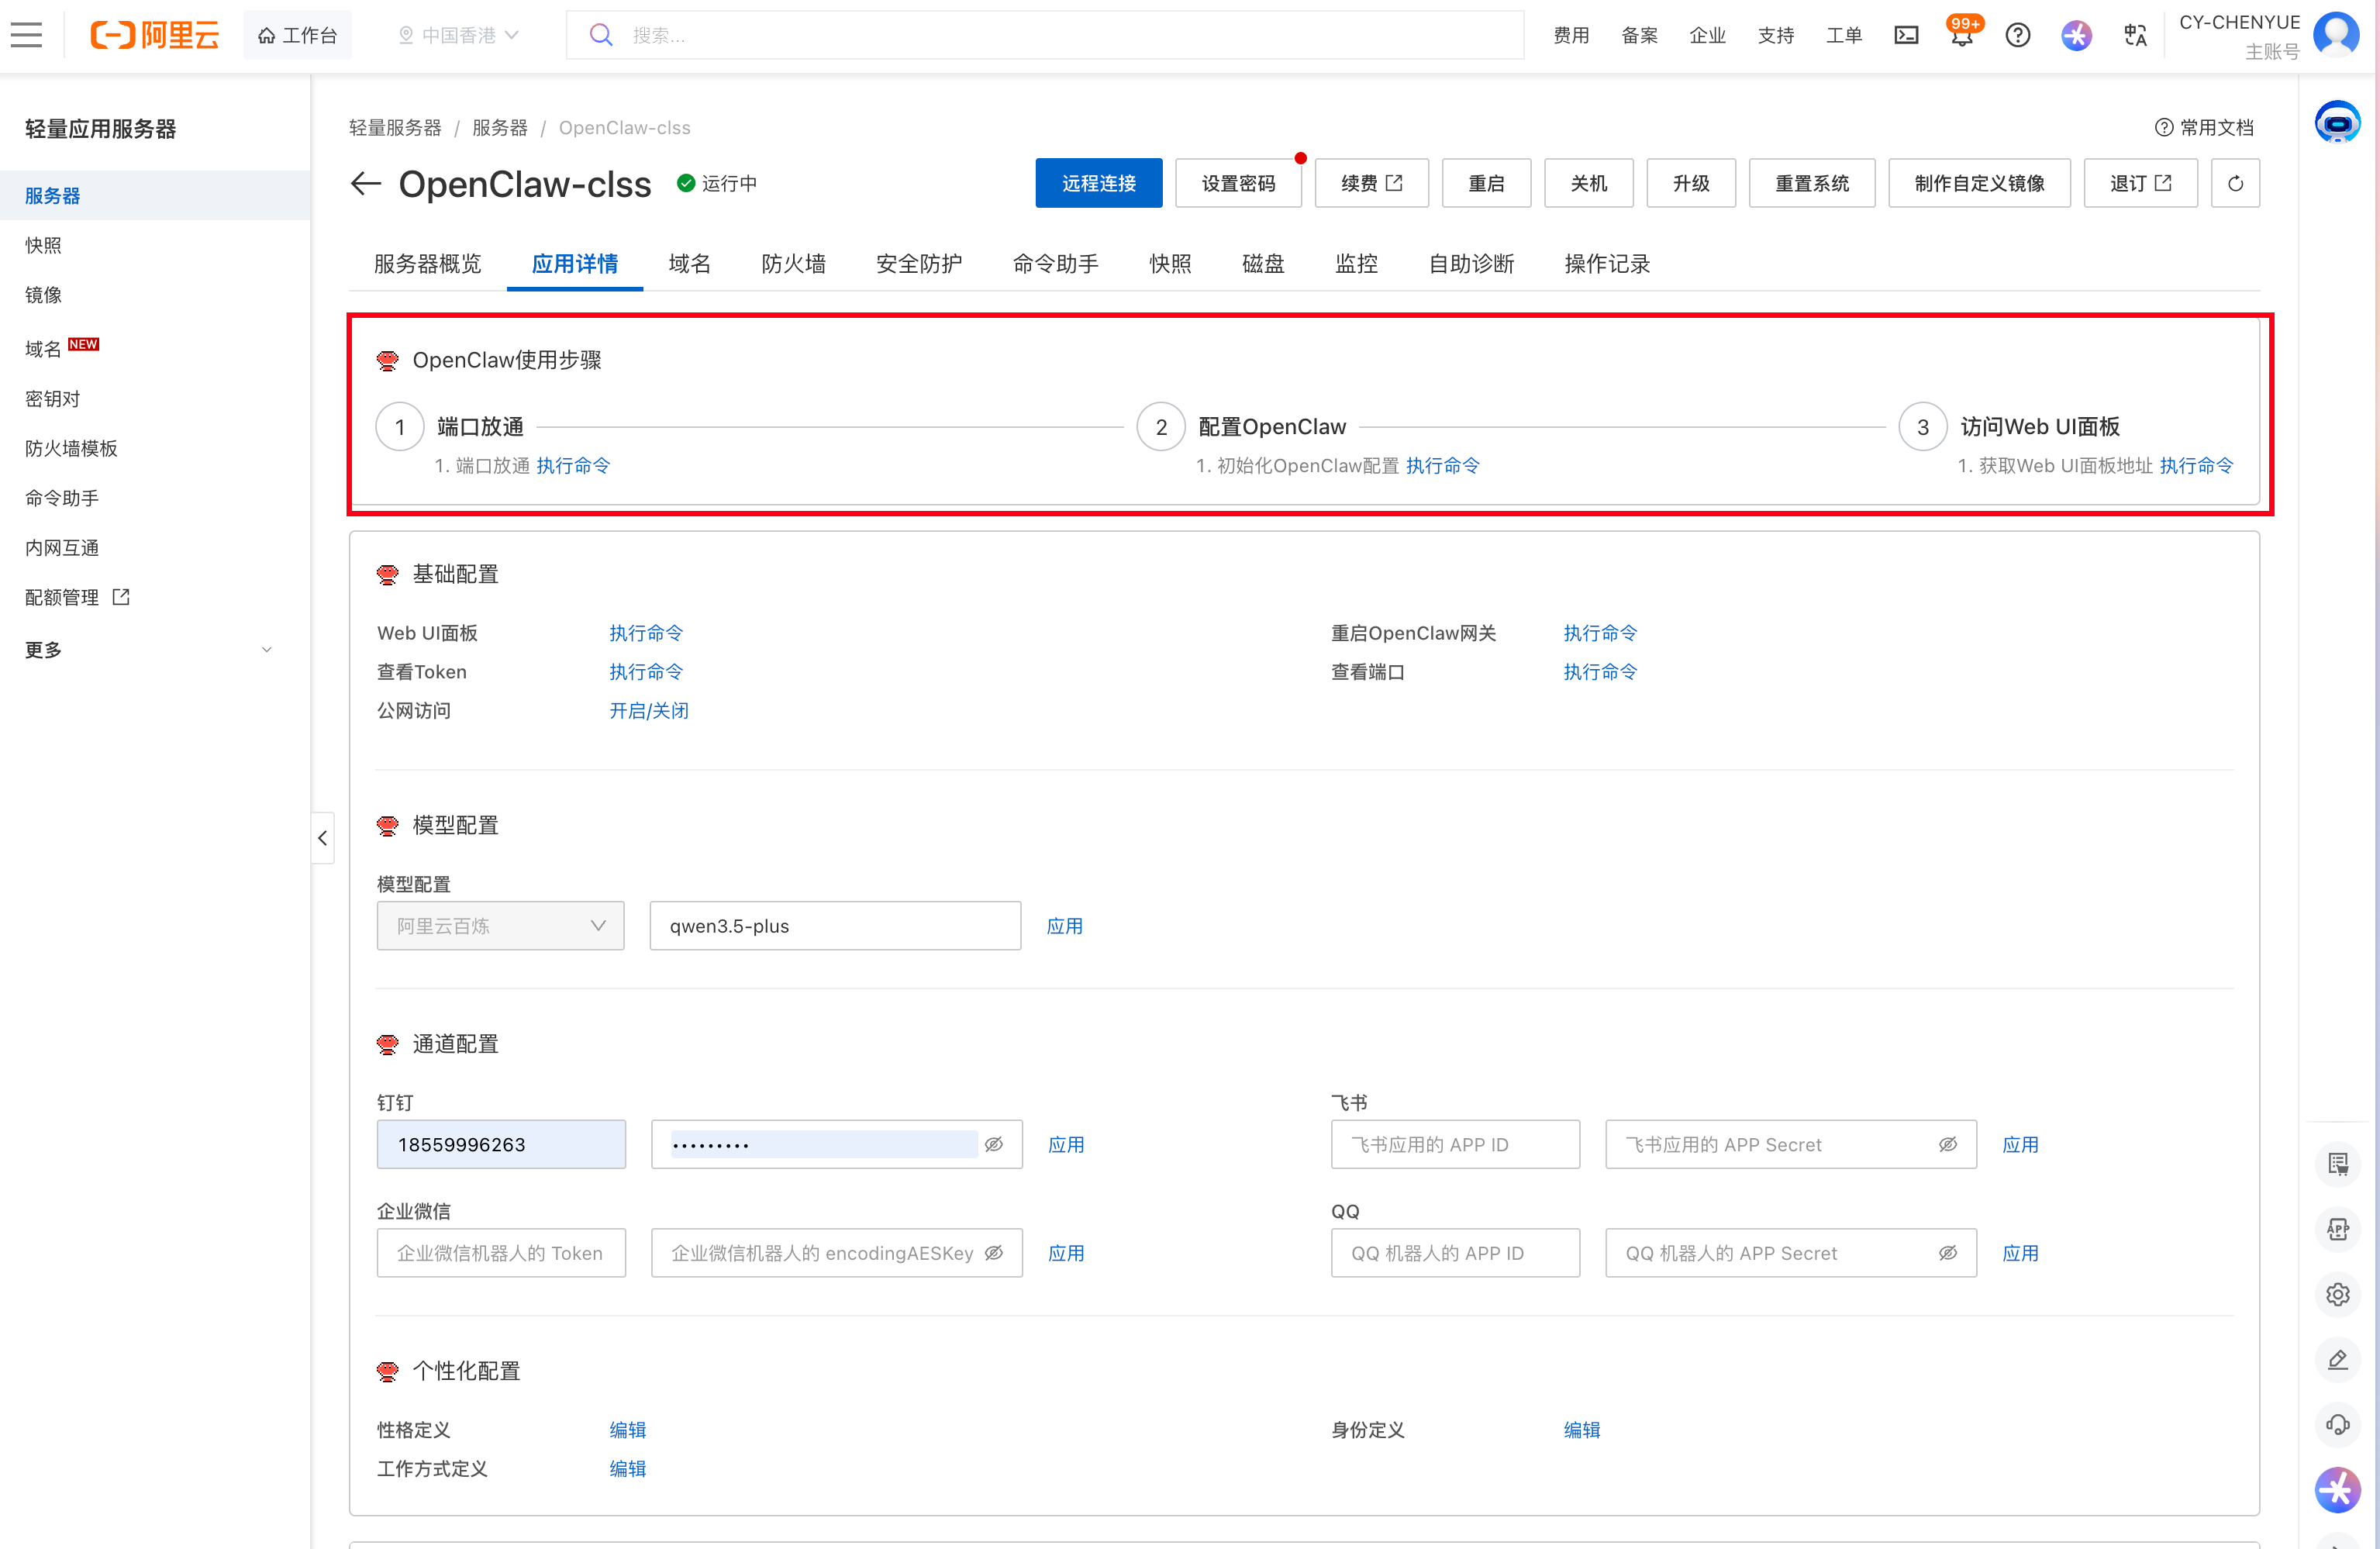The height and width of the screenshot is (1549, 2380).
Task: Open the 中国香港 region dropdown
Action: (459, 35)
